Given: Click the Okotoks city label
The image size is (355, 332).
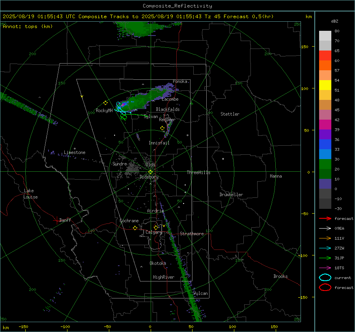Looking at the screenshot, I should pos(158,263).
